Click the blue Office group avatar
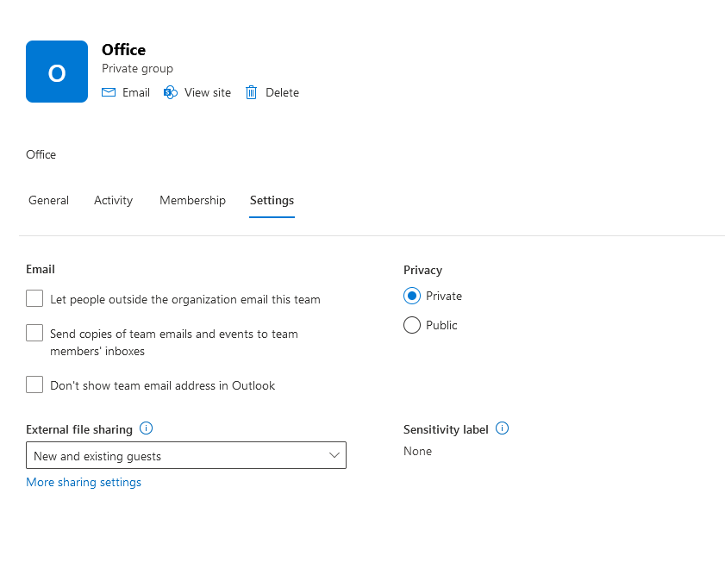 point(57,72)
